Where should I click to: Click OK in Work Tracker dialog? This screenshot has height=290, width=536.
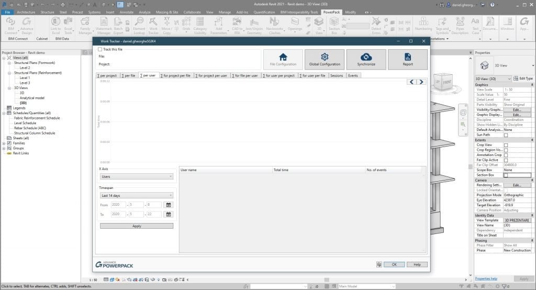[394, 264]
